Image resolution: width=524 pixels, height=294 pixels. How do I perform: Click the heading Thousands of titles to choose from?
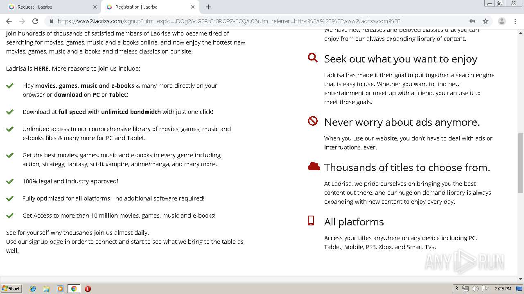(x=407, y=167)
